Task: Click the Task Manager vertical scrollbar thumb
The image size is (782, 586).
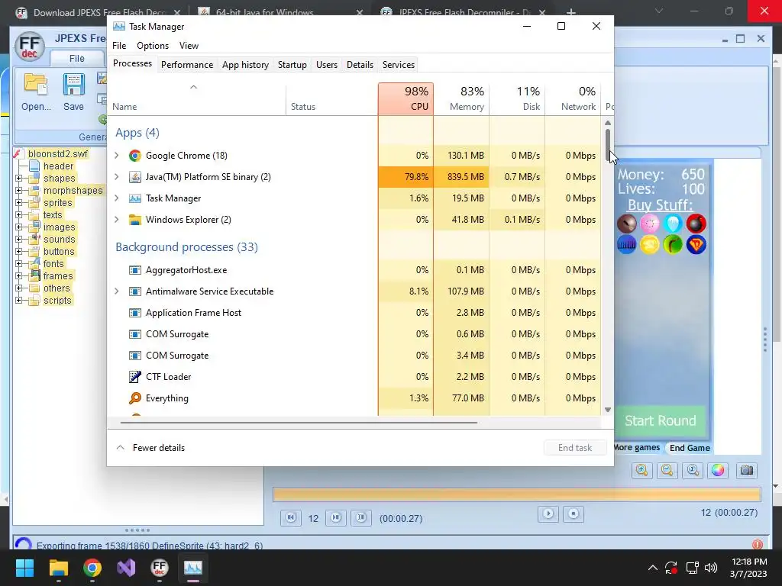Action: (608, 145)
